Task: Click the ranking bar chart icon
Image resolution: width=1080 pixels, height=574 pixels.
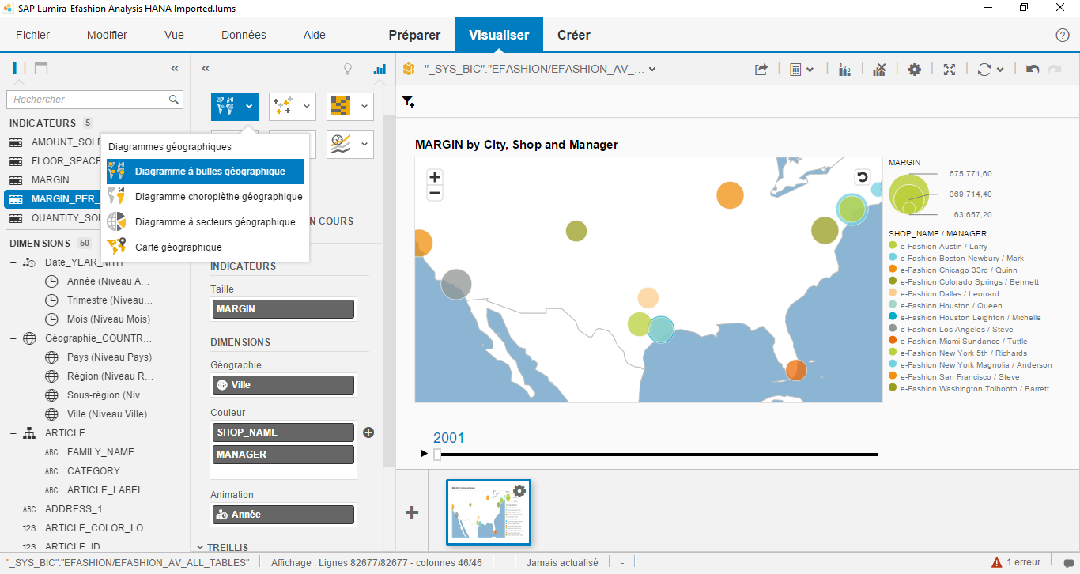Action: [844, 70]
